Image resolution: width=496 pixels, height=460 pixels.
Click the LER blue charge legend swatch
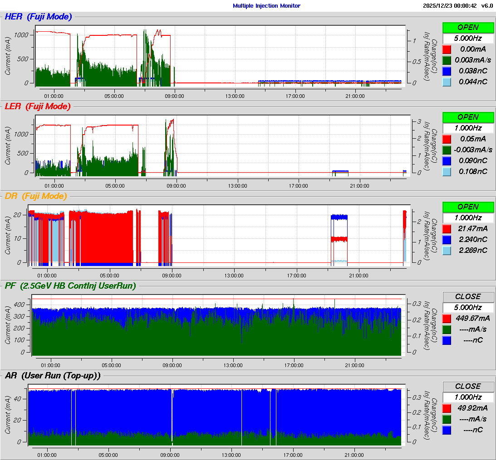447,160
